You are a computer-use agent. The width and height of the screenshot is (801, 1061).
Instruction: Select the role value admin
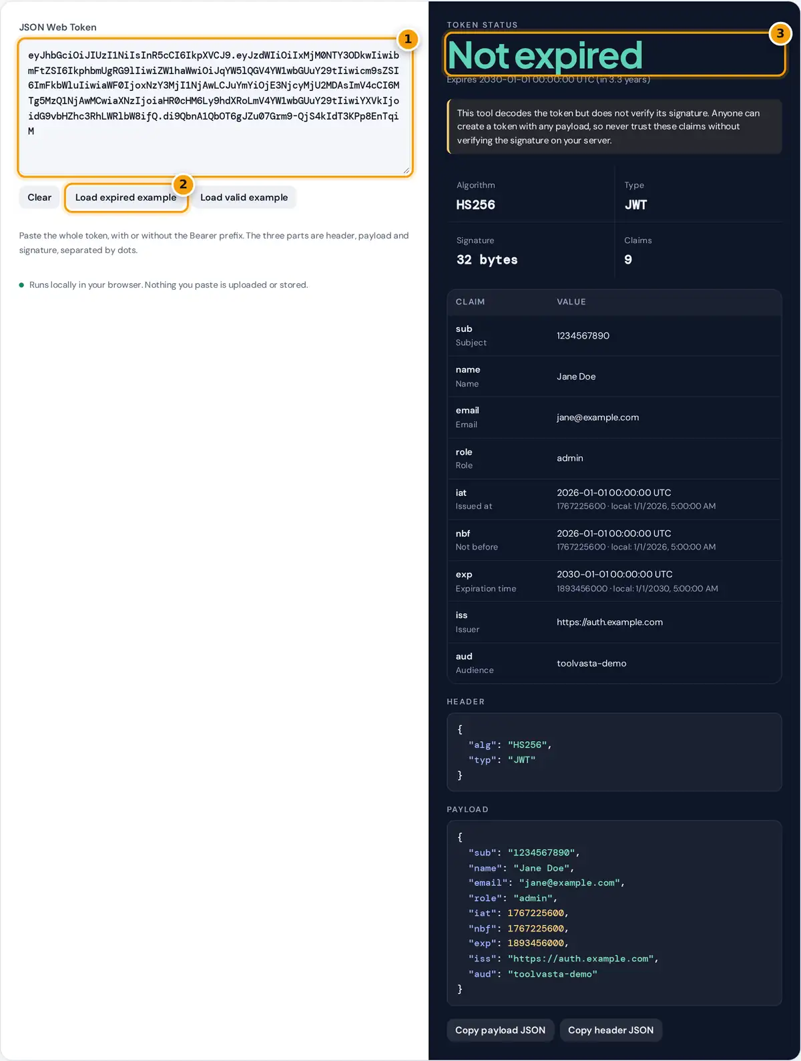(x=569, y=458)
